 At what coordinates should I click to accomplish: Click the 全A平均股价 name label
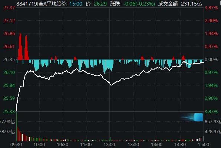point(52,4)
